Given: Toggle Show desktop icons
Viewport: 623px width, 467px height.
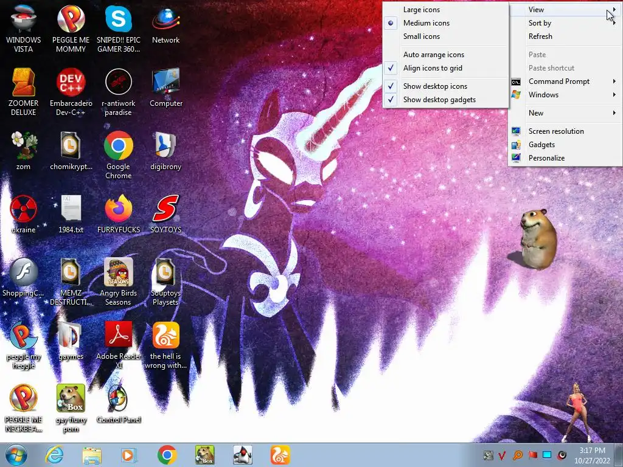Looking at the screenshot, I should pyautogui.click(x=445, y=86).
